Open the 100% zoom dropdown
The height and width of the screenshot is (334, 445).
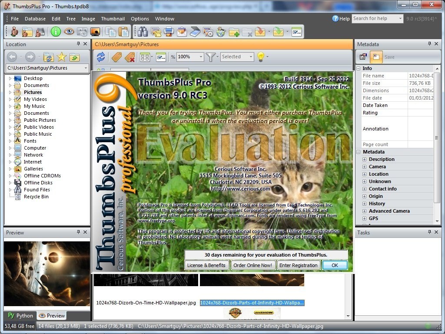pos(201,57)
